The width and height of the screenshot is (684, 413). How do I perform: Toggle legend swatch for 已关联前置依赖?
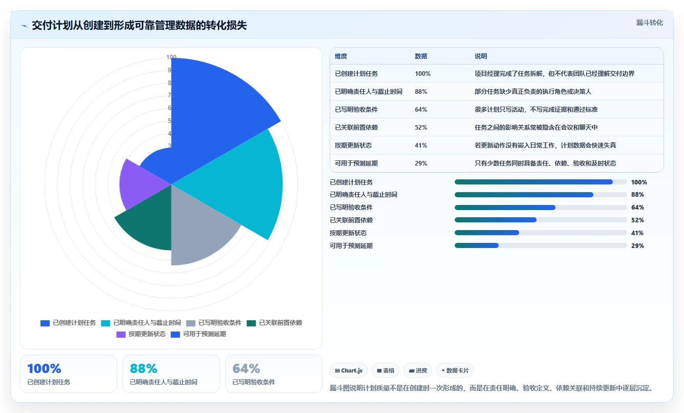pyautogui.click(x=251, y=323)
